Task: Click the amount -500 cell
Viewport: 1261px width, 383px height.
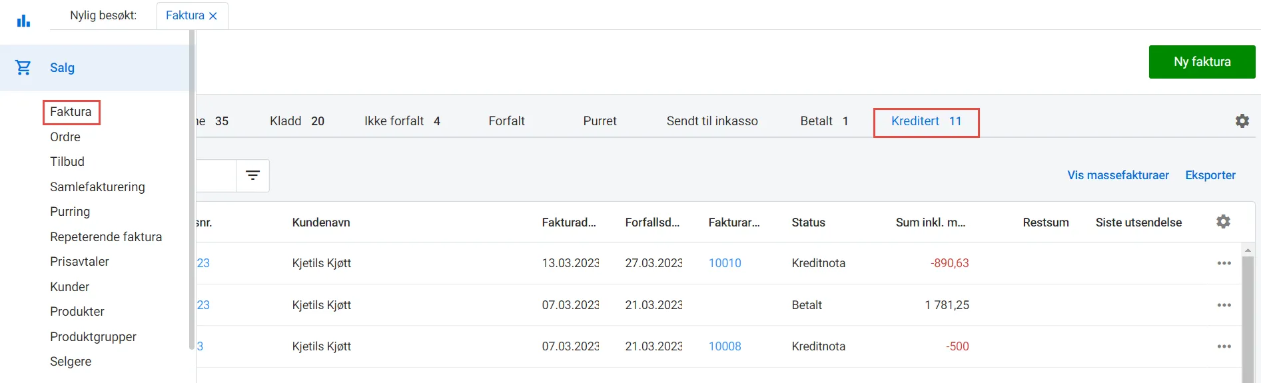Action: [x=957, y=346]
